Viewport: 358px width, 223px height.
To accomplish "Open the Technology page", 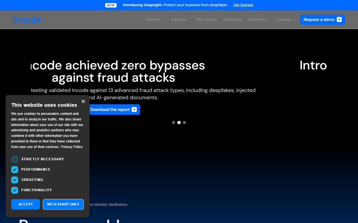I will click(x=232, y=20).
